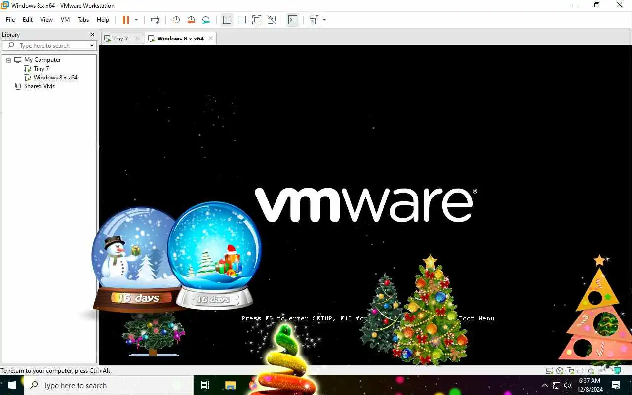Send Ctrl+Alt+Del to the virtual machine

click(155, 20)
